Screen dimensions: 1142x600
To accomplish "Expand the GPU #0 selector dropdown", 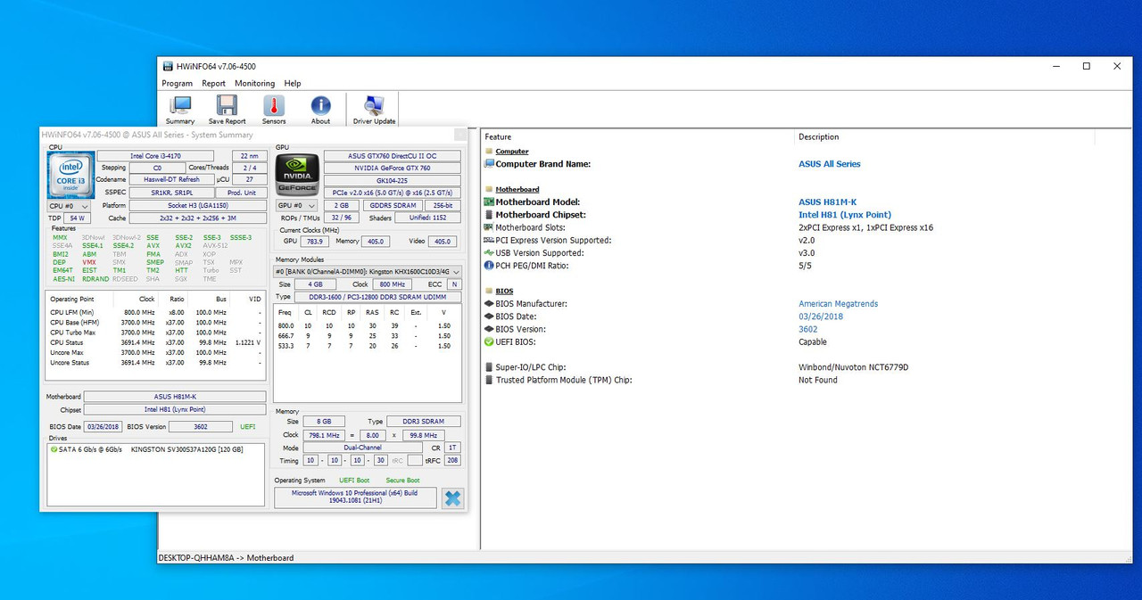I will click(x=296, y=205).
